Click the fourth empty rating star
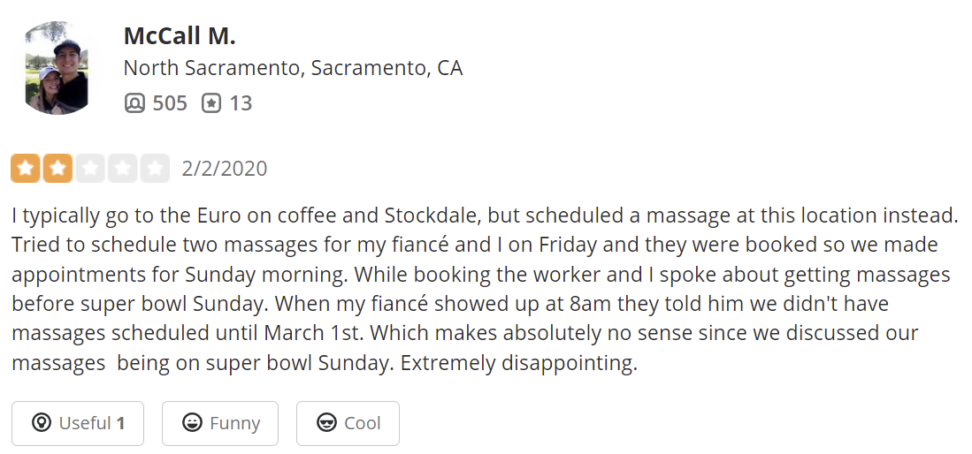 coord(122,168)
